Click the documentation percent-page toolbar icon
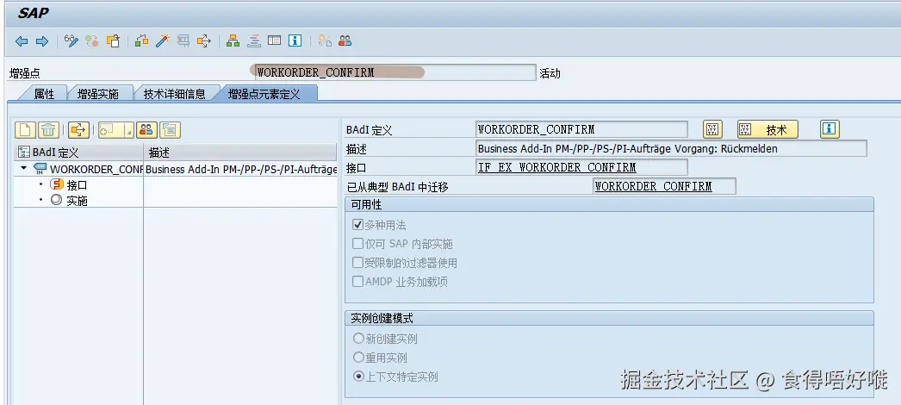The height and width of the screenshot is (405, 901). 325,41
